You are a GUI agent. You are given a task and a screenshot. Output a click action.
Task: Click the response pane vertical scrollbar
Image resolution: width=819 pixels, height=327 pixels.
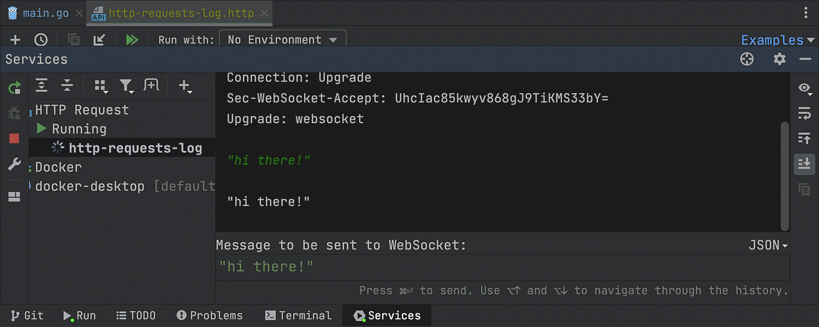785,174
